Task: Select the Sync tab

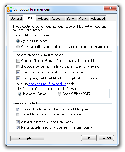Action: (70, 18)
